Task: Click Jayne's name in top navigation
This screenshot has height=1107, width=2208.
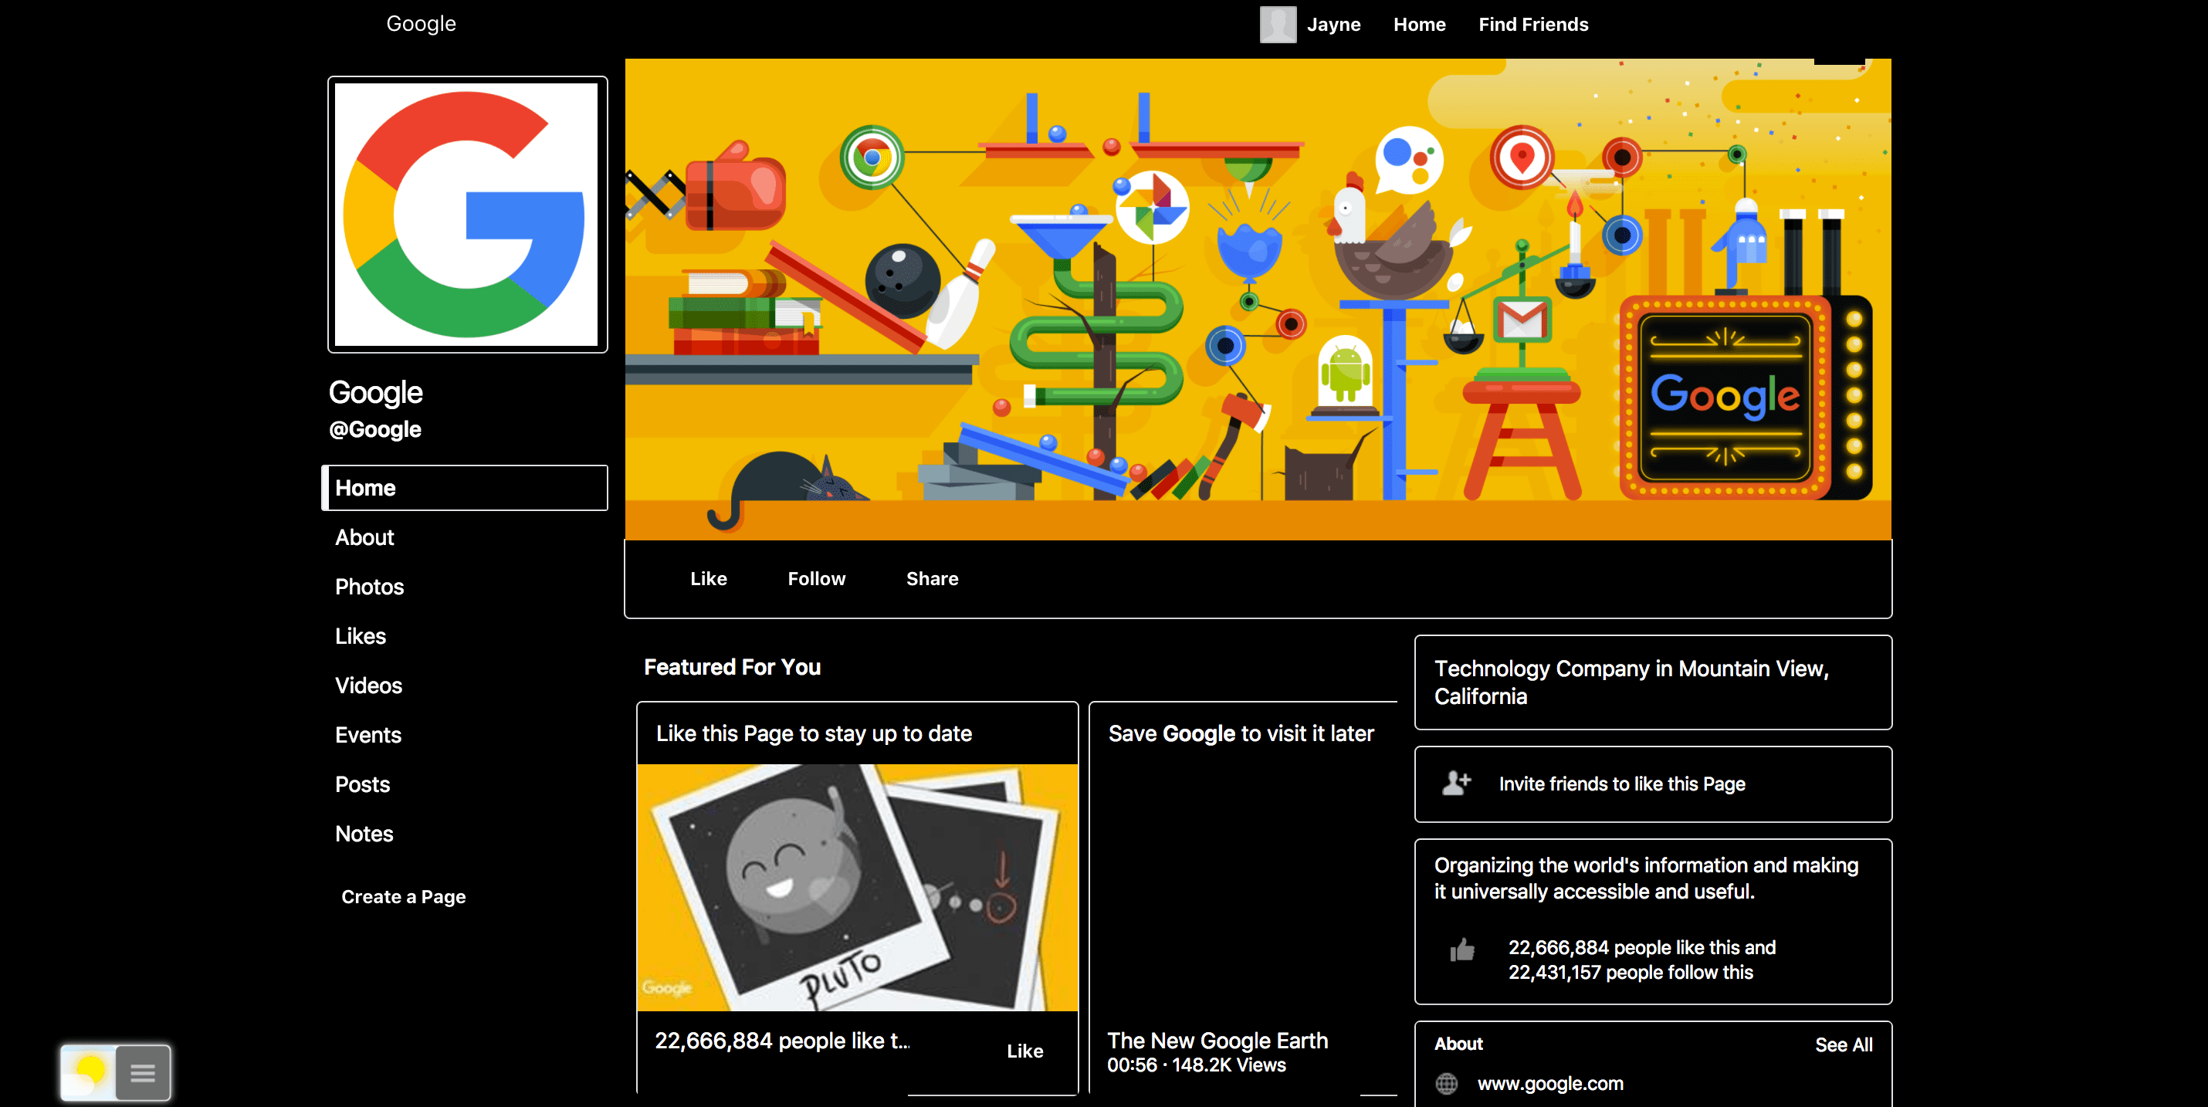Action: point(1333,24)
